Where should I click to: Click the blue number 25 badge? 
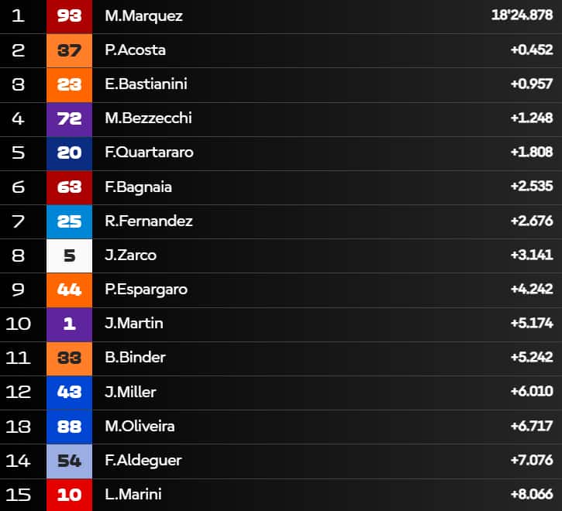tap(69, 221)
